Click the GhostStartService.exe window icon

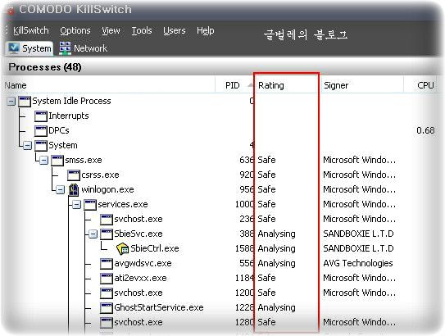(107, 307)
